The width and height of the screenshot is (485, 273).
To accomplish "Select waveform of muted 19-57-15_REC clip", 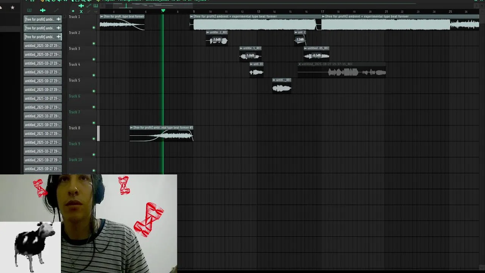I will click(342, 72).
